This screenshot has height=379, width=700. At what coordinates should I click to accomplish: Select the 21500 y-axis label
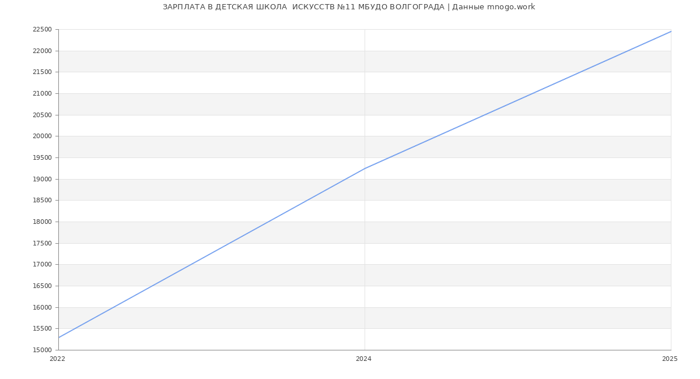click(42, 72)
